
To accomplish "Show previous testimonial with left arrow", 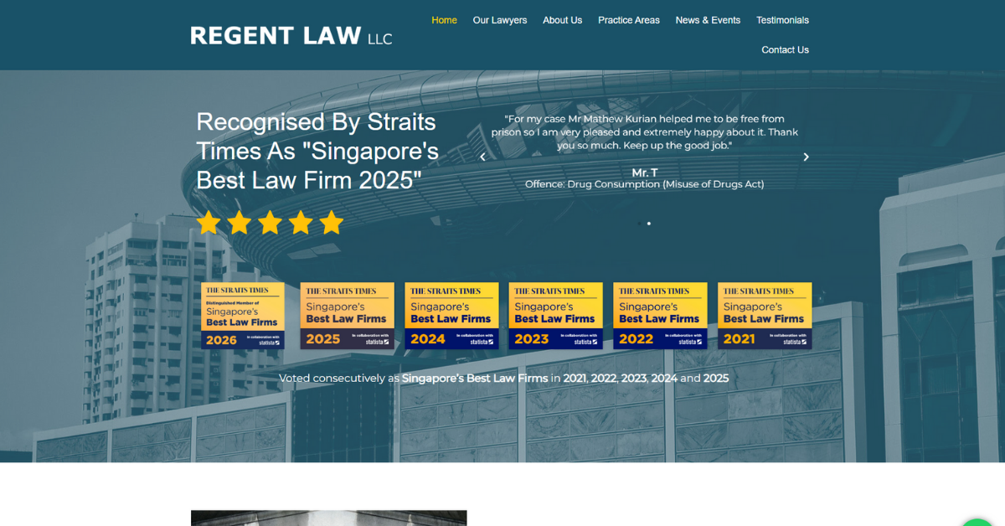I will click(482, 157).
